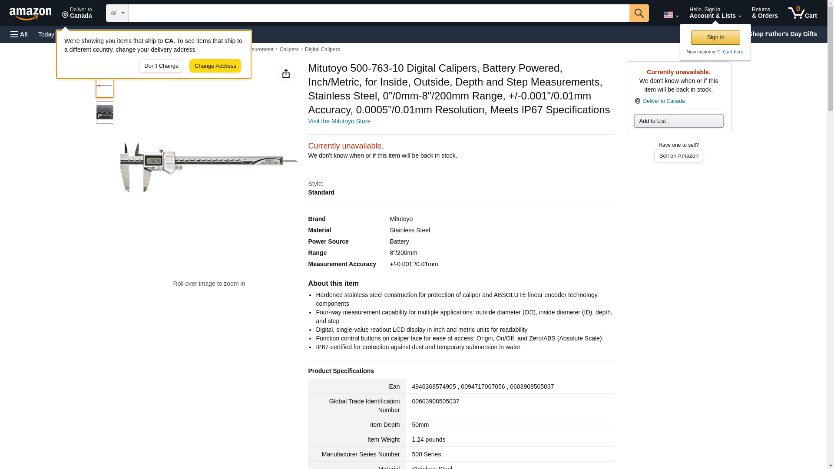Viewport: 834px width, 469px height.
Task: Focus the Amazon search input field
Action: (x=378, y=13)
